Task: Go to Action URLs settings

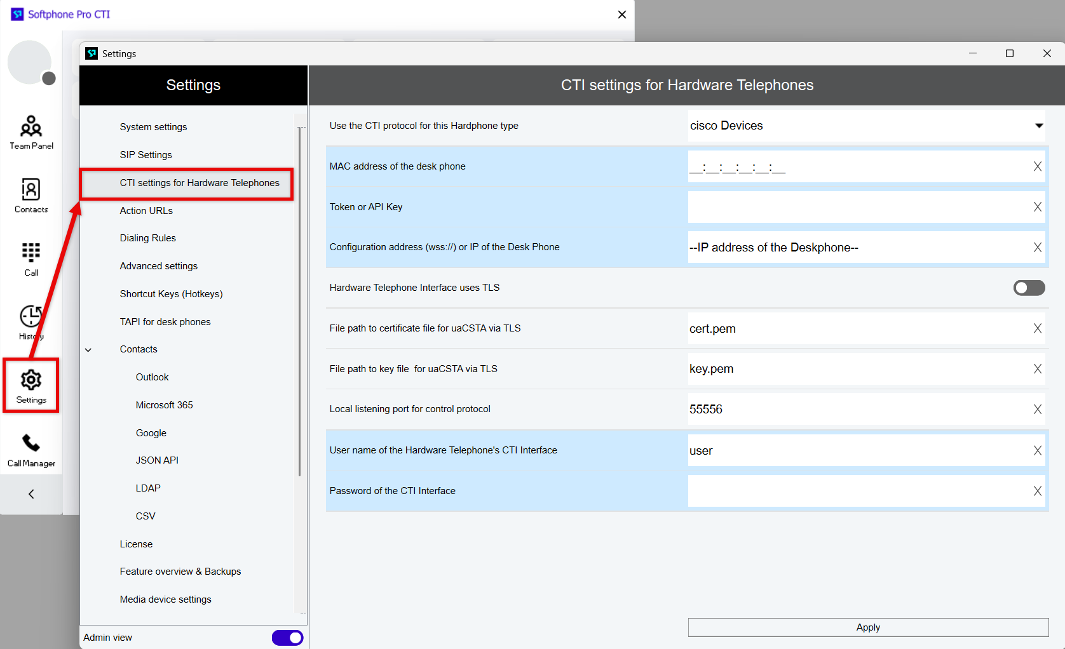Action: [146, 211]
